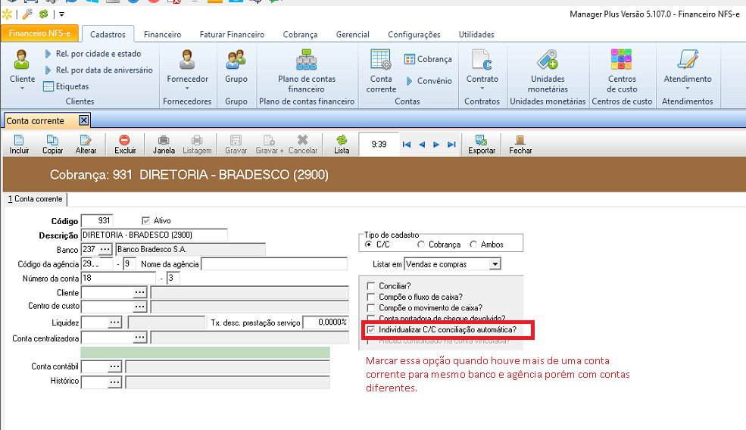Viewport: 746px width, 430px height.
Task: Click the Banco lookup ellipsis button
Action: pyautogui.click(x=105, y=249)
